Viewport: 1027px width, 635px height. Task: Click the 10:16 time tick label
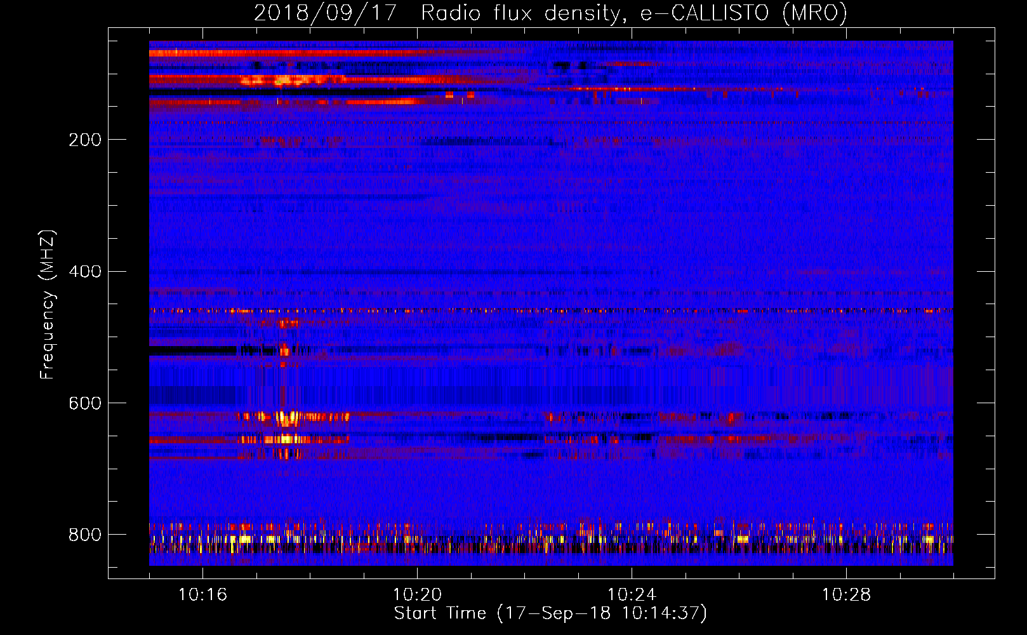pyautogui.click(x=202, y=595)
